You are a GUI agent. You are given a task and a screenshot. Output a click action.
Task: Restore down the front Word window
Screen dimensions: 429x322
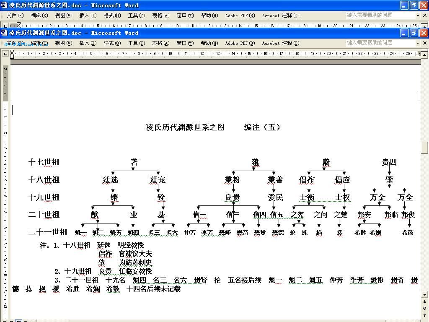click(x=414, y=33)
